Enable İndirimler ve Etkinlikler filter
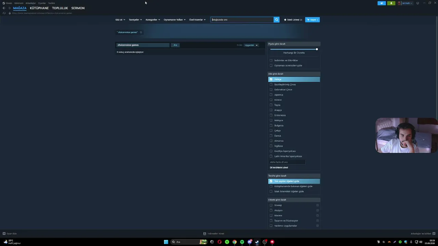The height and width of the screenshot is (246, 438). (271, 60)
